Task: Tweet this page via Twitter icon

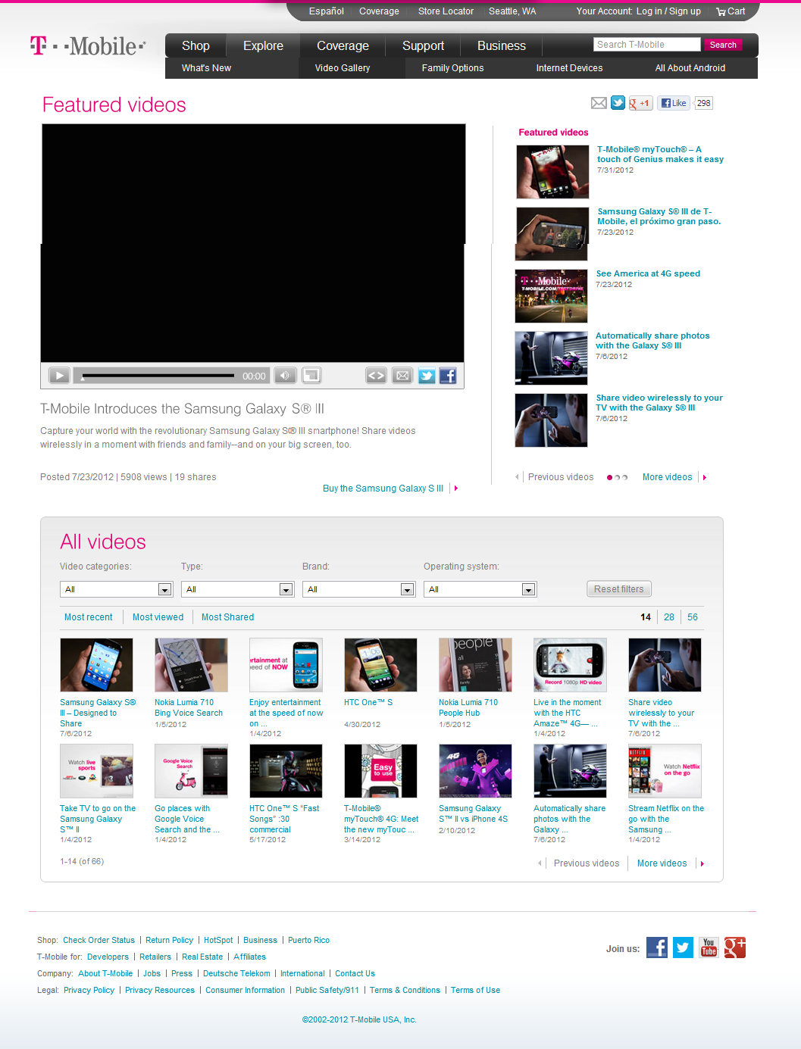Action: point(618,103)
